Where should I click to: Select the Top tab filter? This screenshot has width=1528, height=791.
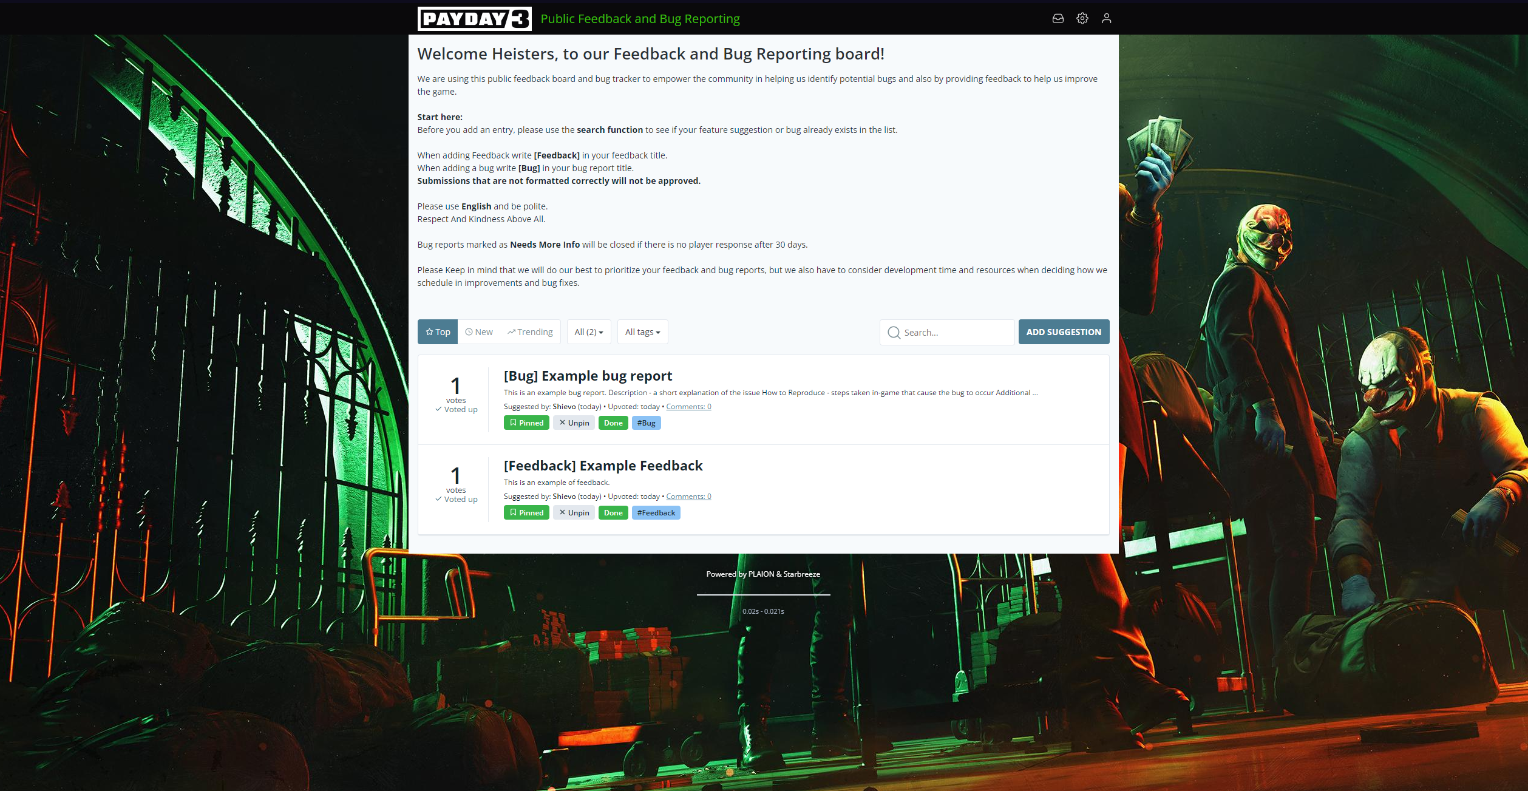click(438, 331)
